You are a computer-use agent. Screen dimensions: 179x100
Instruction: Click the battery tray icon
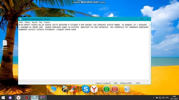pos(157,97)
